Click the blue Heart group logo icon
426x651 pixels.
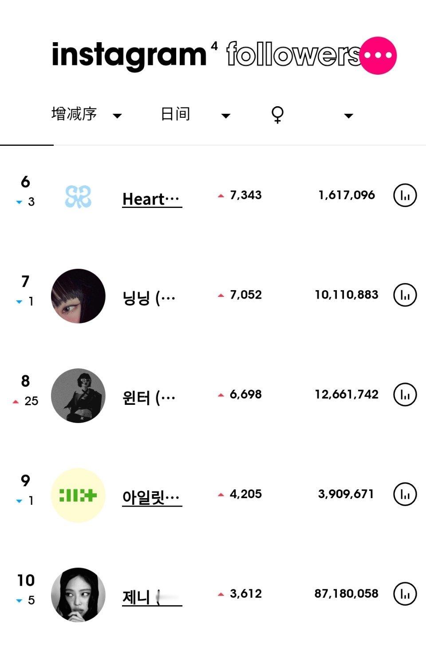point(78,196)
